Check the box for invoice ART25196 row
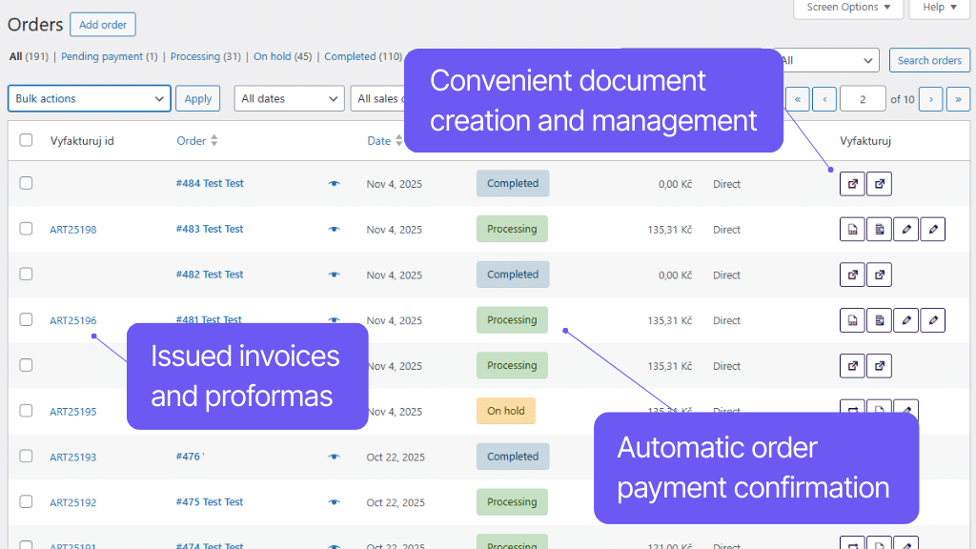 tap(26, 319)
